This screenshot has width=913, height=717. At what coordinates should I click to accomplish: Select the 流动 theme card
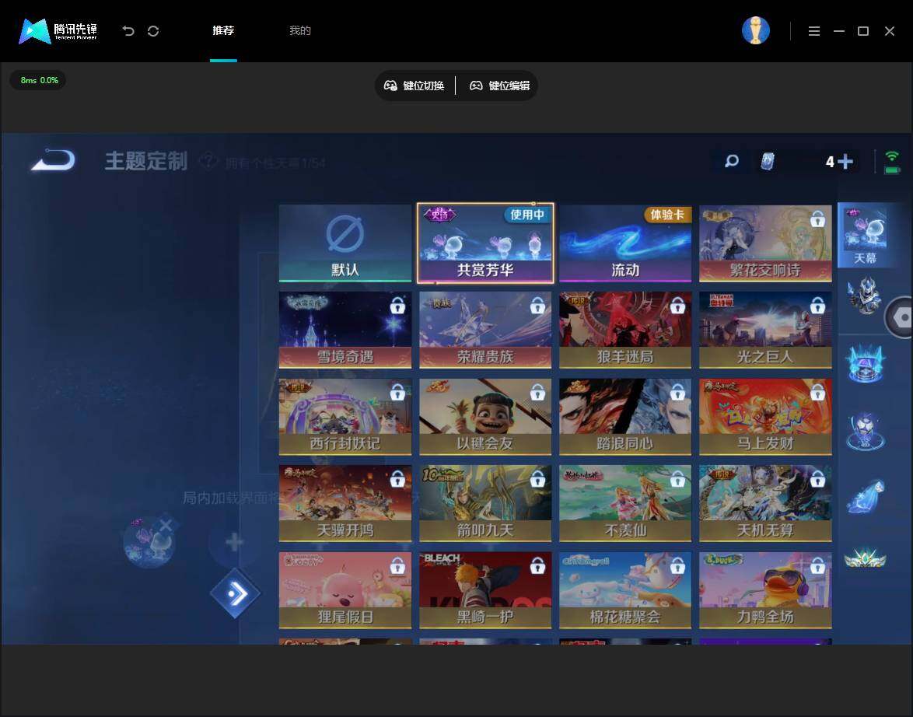624,243
